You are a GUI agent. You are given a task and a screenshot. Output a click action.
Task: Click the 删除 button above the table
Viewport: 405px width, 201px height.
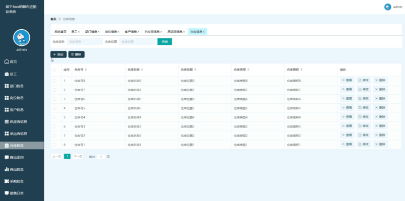point(77,54)
